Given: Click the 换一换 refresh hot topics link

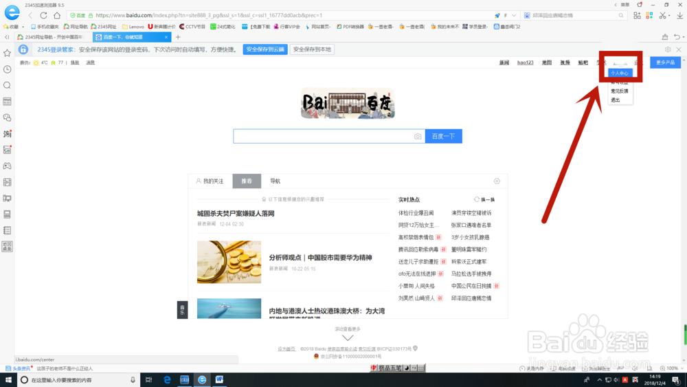Looking at the screenshot, I should [x=484, y=199].
